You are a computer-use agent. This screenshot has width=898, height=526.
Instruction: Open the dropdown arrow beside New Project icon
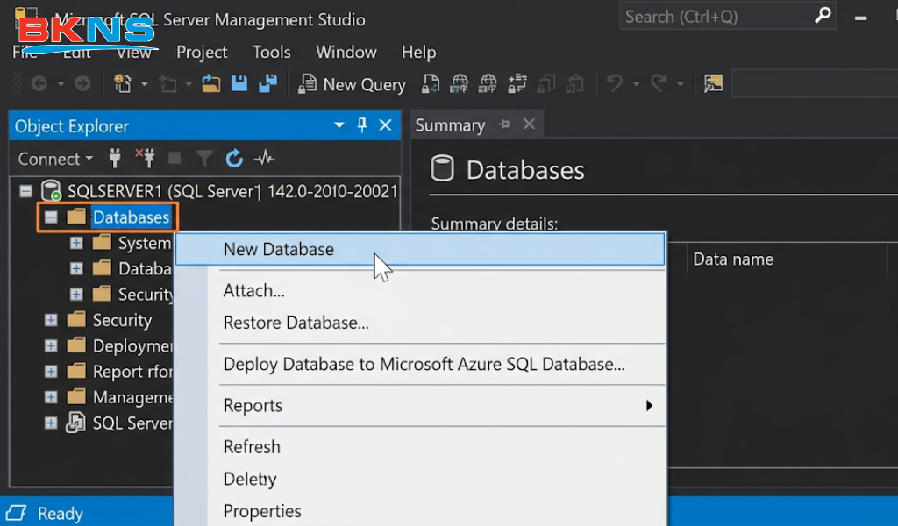click(x=145, y=84)
